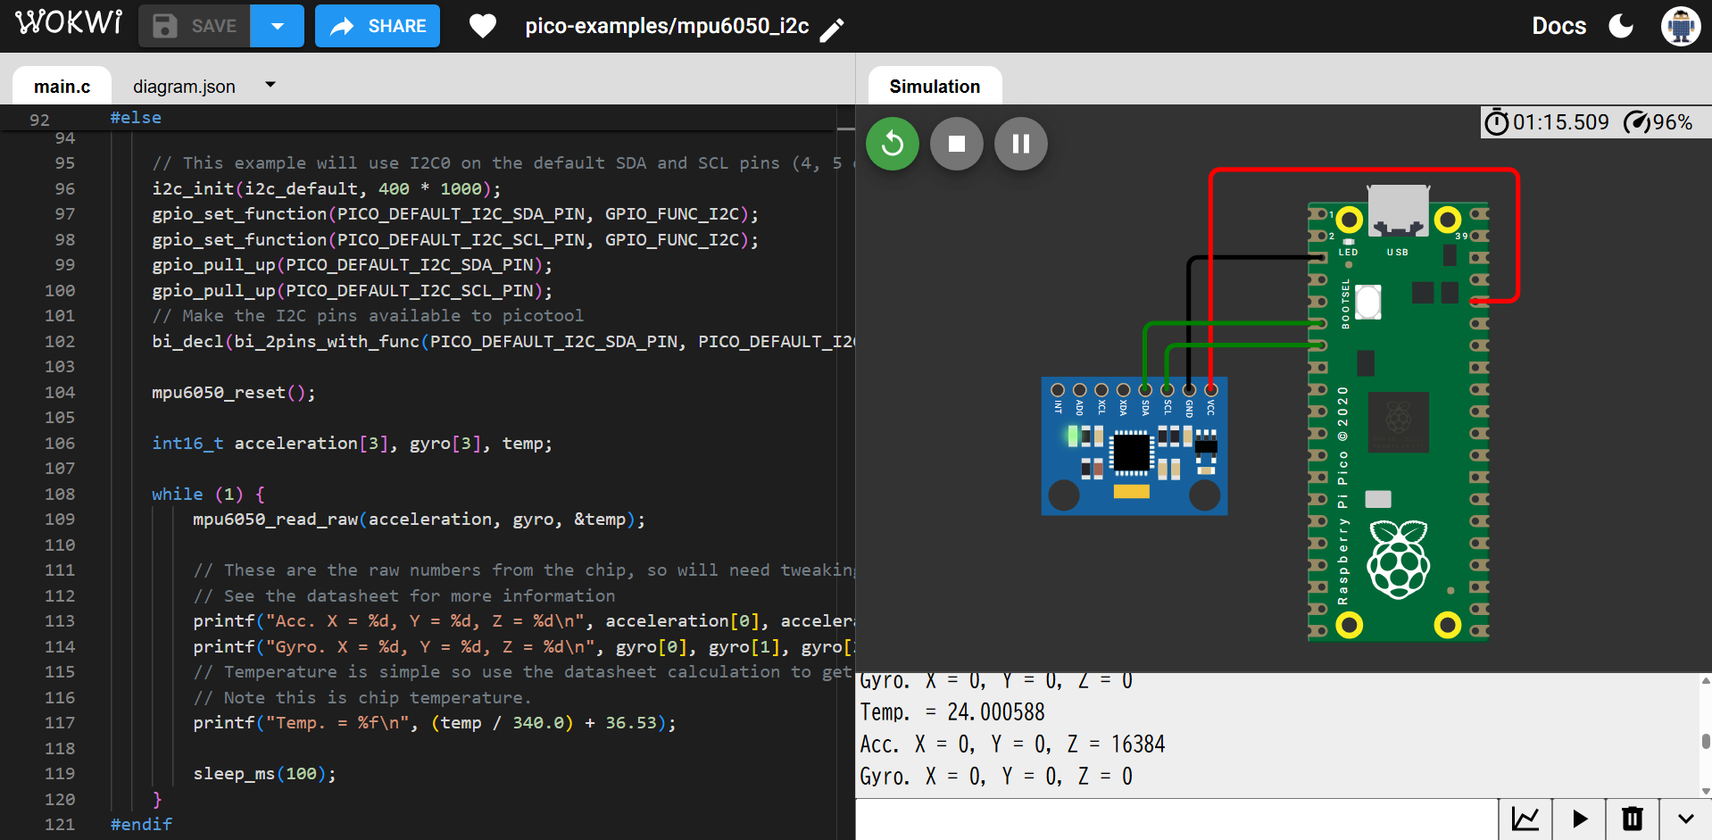Open the serial plotter chart icon
This screenshot has width=1712, height=840.
[x=1525, y=819]
